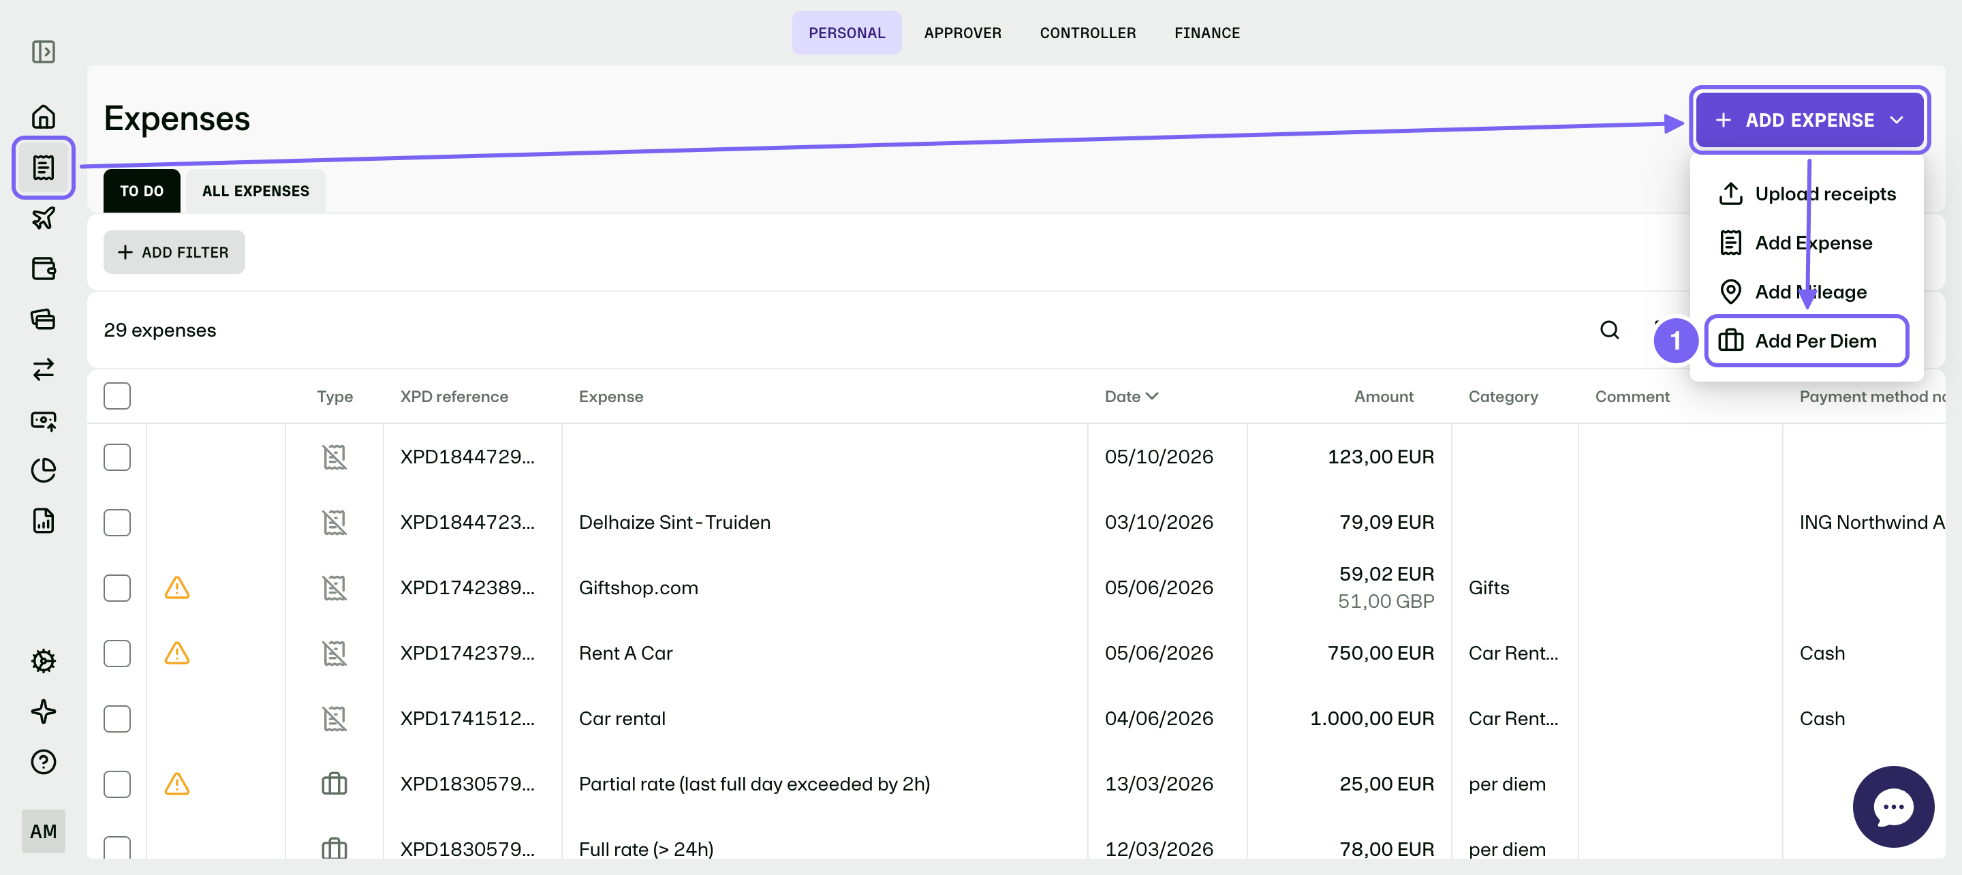This screenshot has height=875, width=1962.
Task: Switch to the FINANCE tab
Action: [1206, 33]
